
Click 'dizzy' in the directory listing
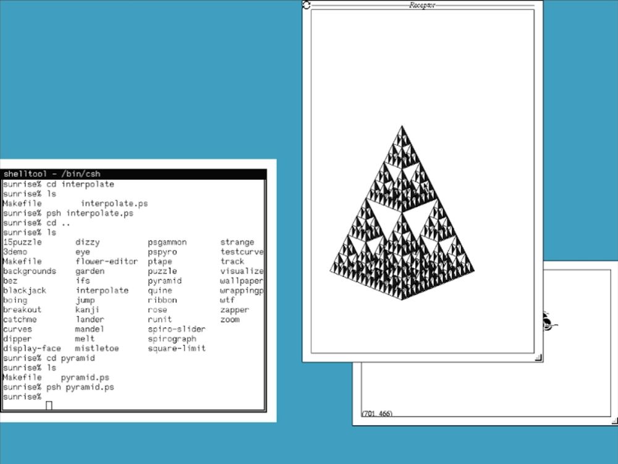coord(88,242)
